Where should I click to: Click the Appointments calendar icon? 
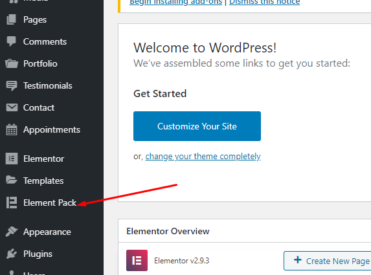tap(12, 129)
